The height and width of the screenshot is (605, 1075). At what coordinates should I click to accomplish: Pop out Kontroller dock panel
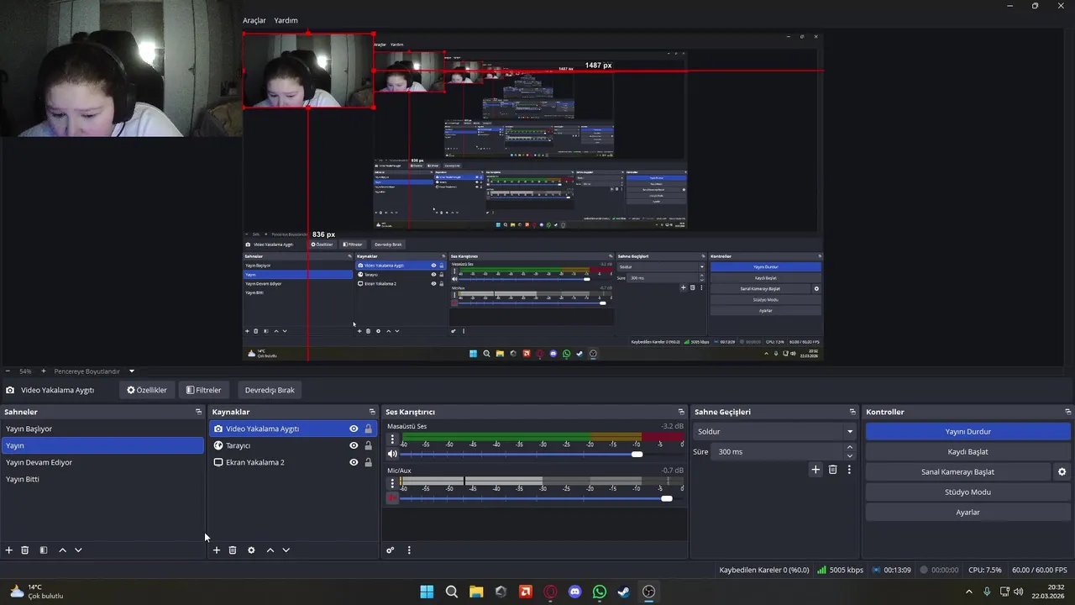point(1067,412)
